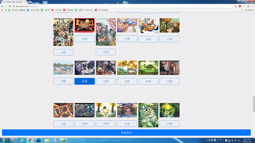
Task: Click 선택 under the four-panel orange collage
Action: click(127, 81)
